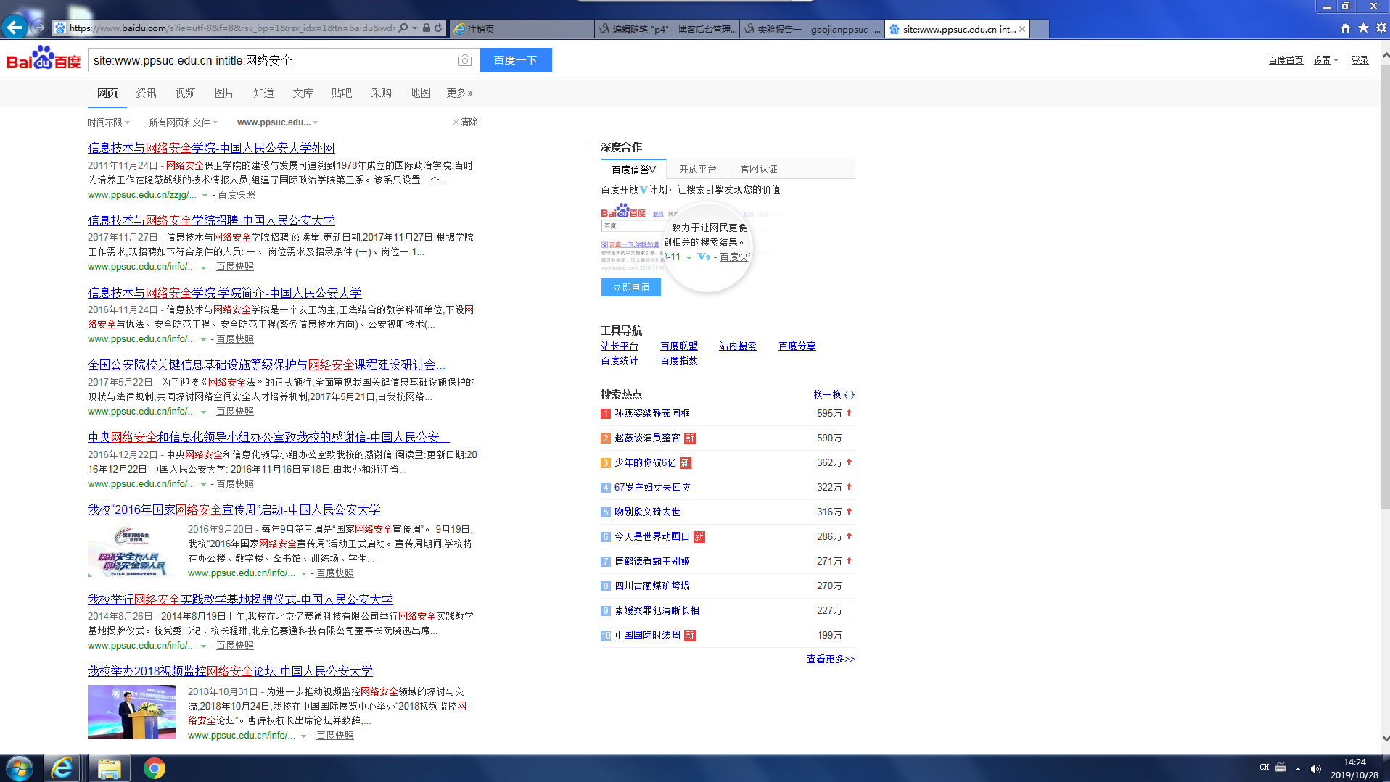The image size is (1390, 782).
Task: Click the Baidu logo
Action: point(44,59)
